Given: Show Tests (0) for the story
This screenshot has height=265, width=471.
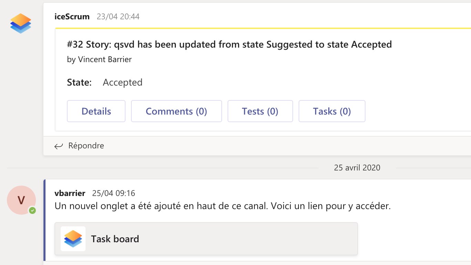Looking at the screenshot, I should (x=260, y=111).
